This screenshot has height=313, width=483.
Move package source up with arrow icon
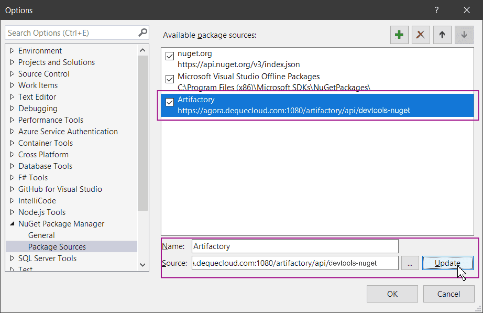pos(442,35)
